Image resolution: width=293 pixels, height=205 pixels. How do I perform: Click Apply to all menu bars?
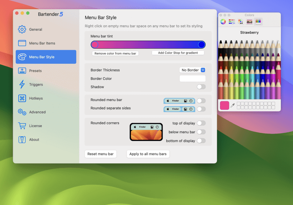pyautogui.click(x=148, y=154)
